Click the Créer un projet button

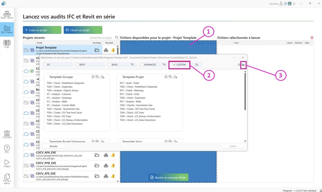click(x=42, y=30)
